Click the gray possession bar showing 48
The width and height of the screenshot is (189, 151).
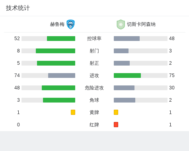pyautogui.click(x=127, y=39)
